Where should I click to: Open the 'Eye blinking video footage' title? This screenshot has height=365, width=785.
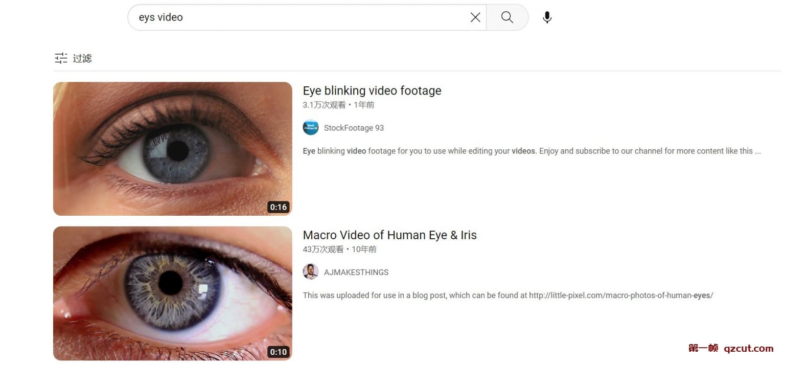pos(372,90)
